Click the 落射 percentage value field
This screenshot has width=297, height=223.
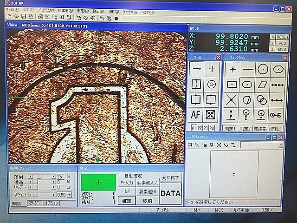tap(60, 177)
